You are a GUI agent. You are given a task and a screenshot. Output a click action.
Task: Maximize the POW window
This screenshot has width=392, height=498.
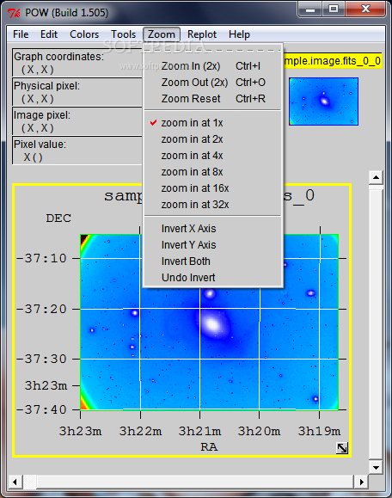point(334,9)
